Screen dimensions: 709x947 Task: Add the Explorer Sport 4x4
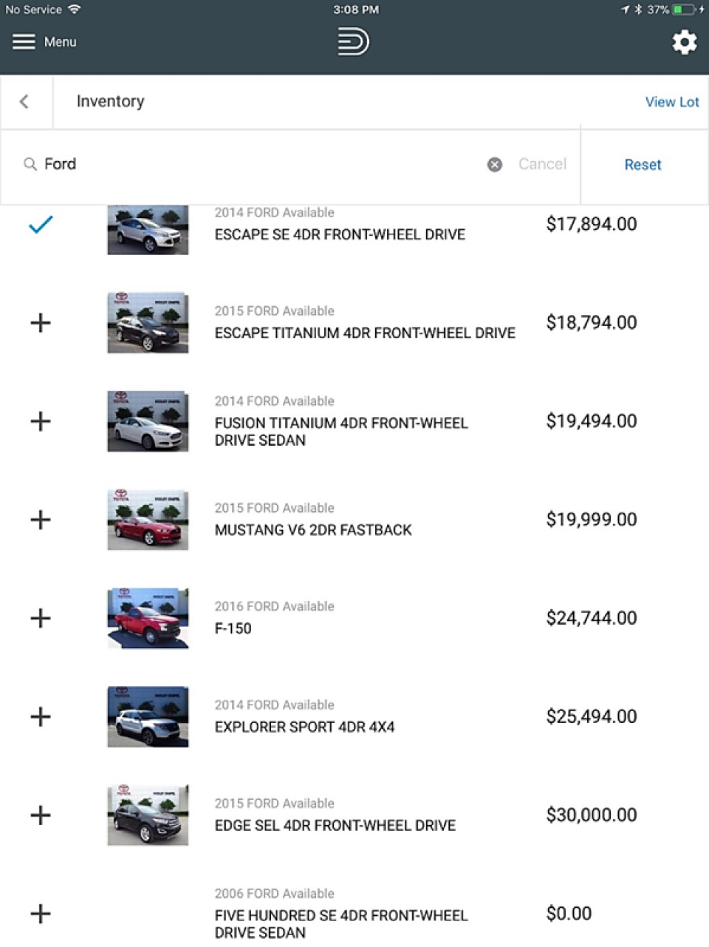[41, 716]
